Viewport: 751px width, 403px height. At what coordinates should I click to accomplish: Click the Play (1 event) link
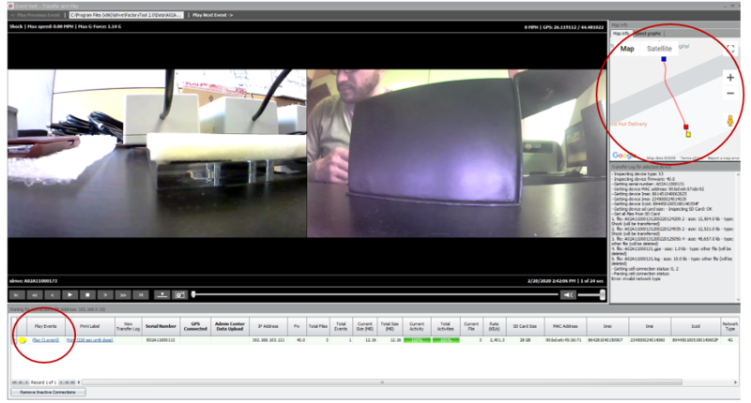(45, 340)
